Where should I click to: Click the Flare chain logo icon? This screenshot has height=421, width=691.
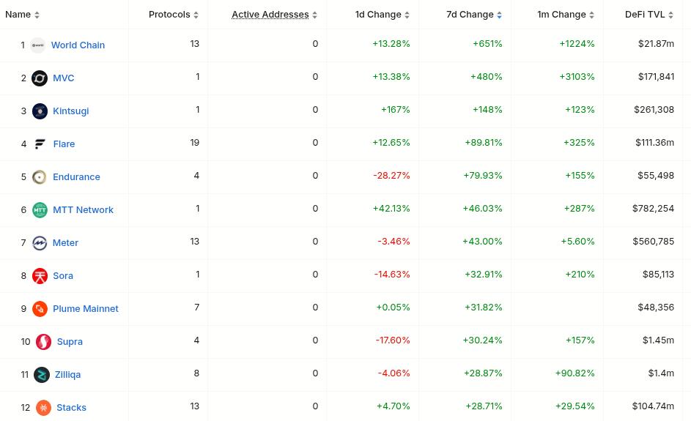(x=40, y=144)
